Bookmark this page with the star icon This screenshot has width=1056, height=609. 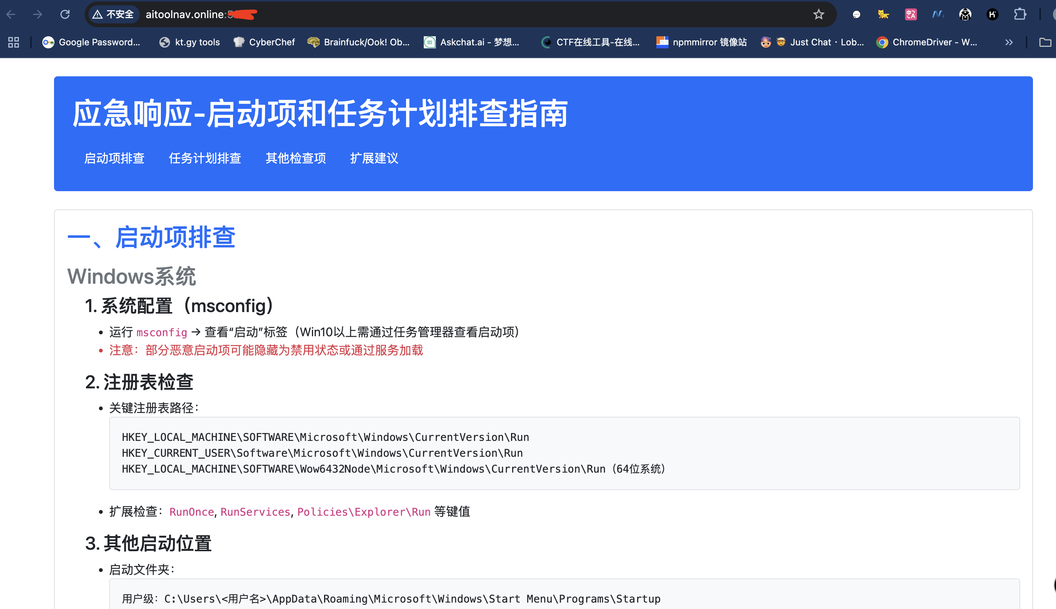pos(818,15)
